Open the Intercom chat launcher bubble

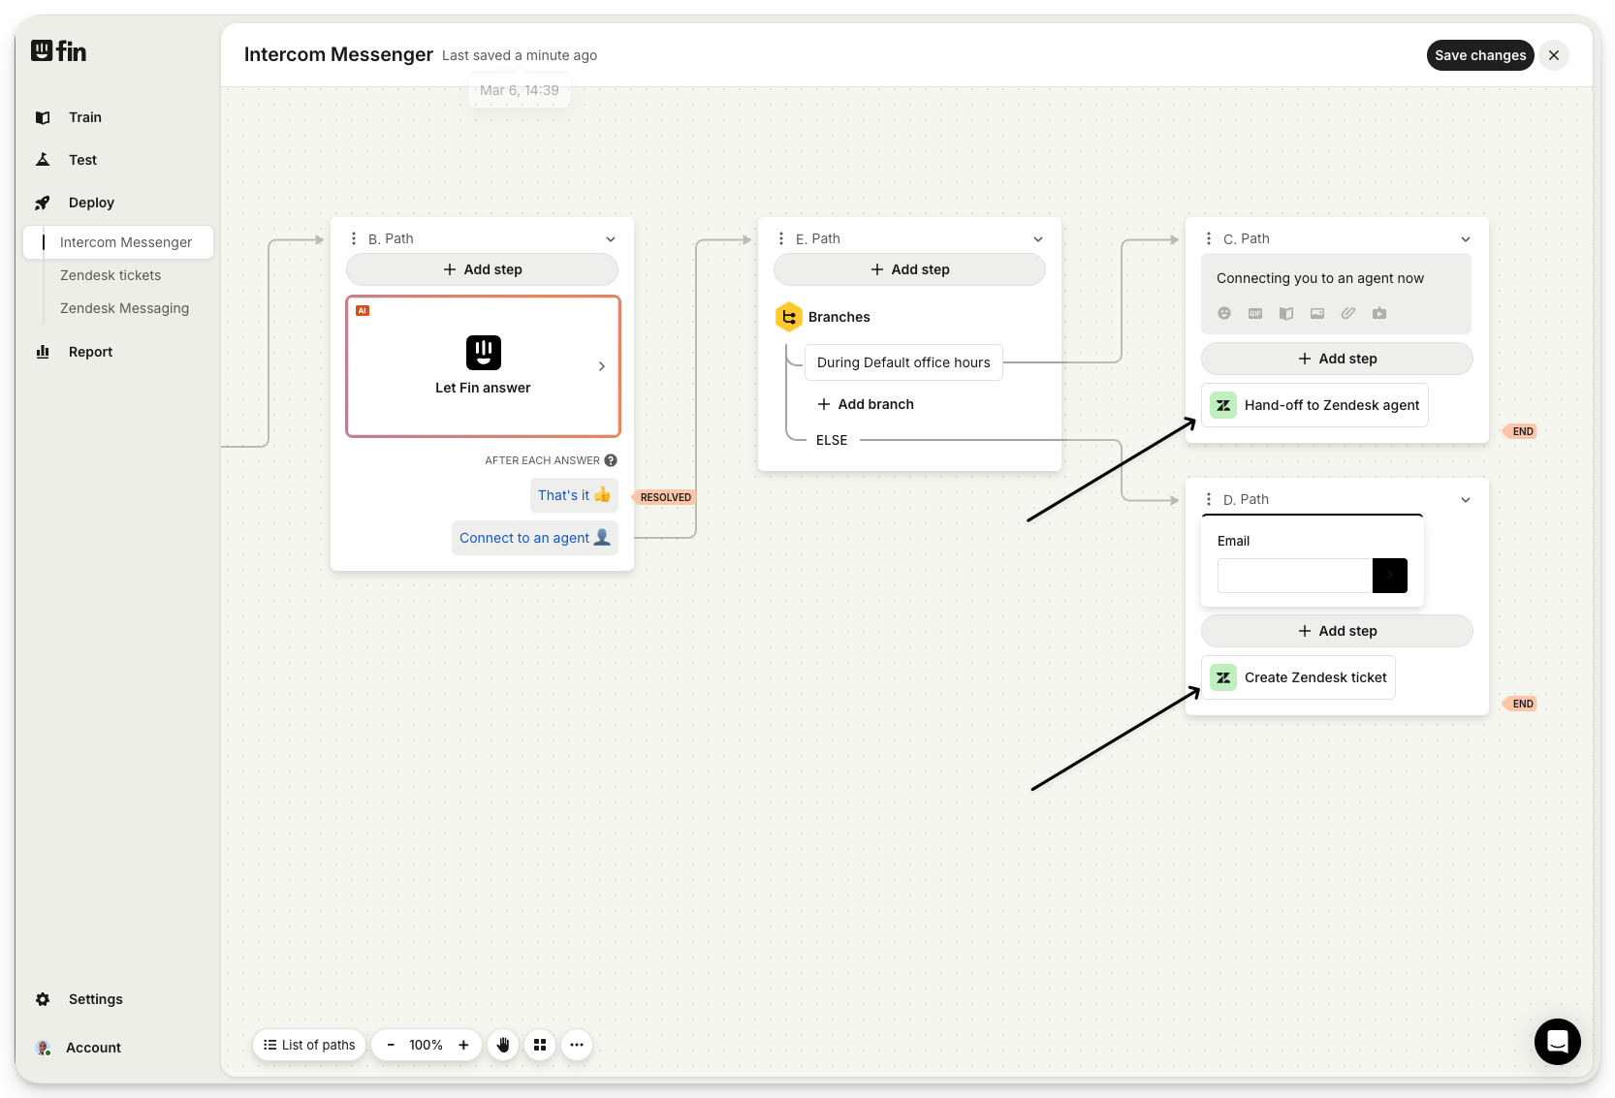1557,1042
